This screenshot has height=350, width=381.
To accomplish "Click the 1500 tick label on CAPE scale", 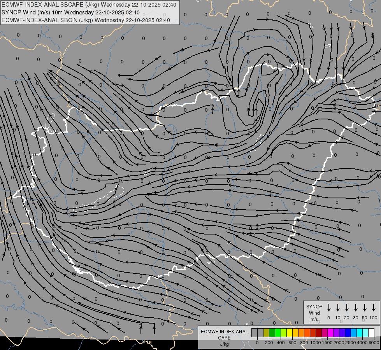I will (x=327, y=343).
